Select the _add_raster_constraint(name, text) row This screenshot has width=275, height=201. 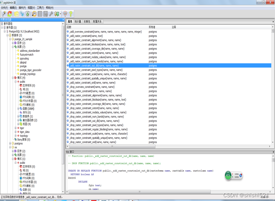[169, 36]
